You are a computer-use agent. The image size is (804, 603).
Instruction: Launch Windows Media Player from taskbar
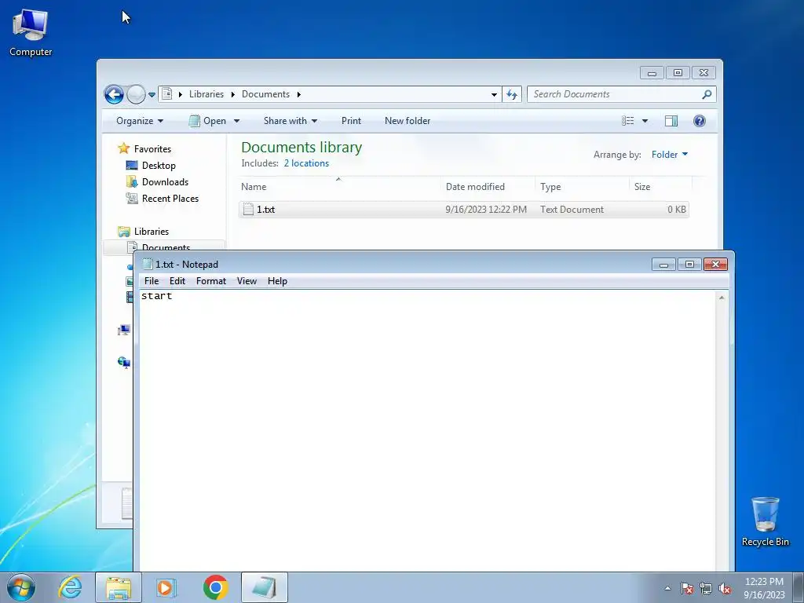[x=166, y=587]
